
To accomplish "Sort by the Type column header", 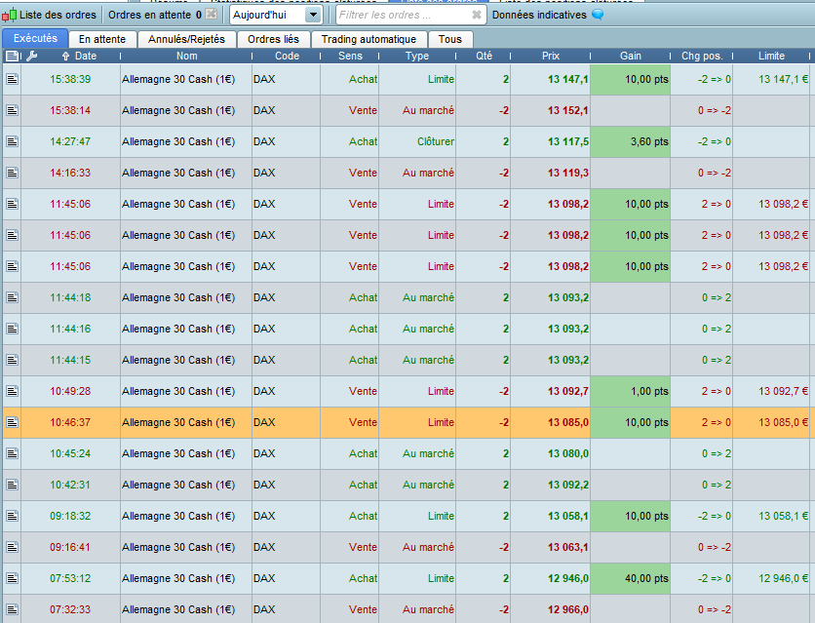I will tap(417, 56).
